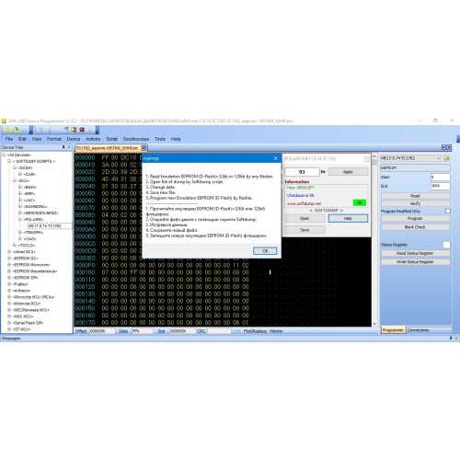The width and height of the screenshot is (460, 460).
Task: Click the Read button in the Programmer panel
Action: (415, 196)
